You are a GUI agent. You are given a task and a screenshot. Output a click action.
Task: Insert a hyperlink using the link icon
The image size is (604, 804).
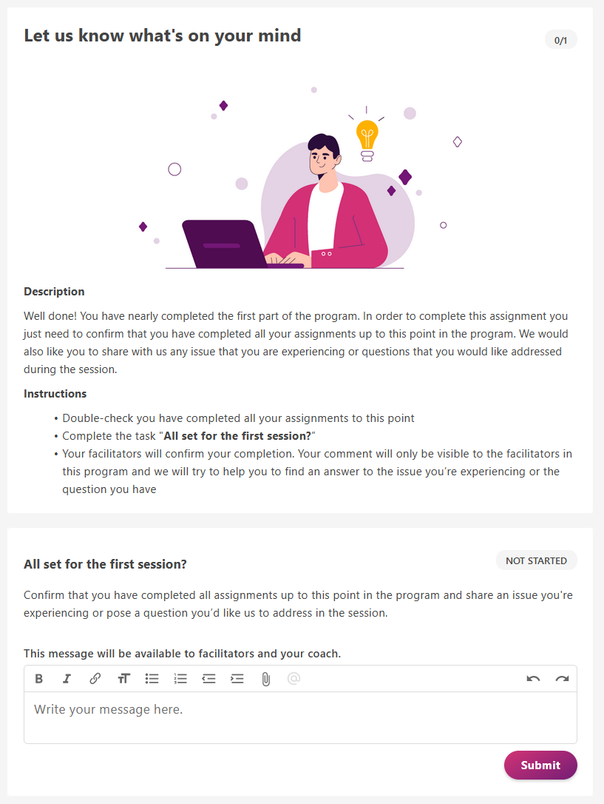[95, 679]
